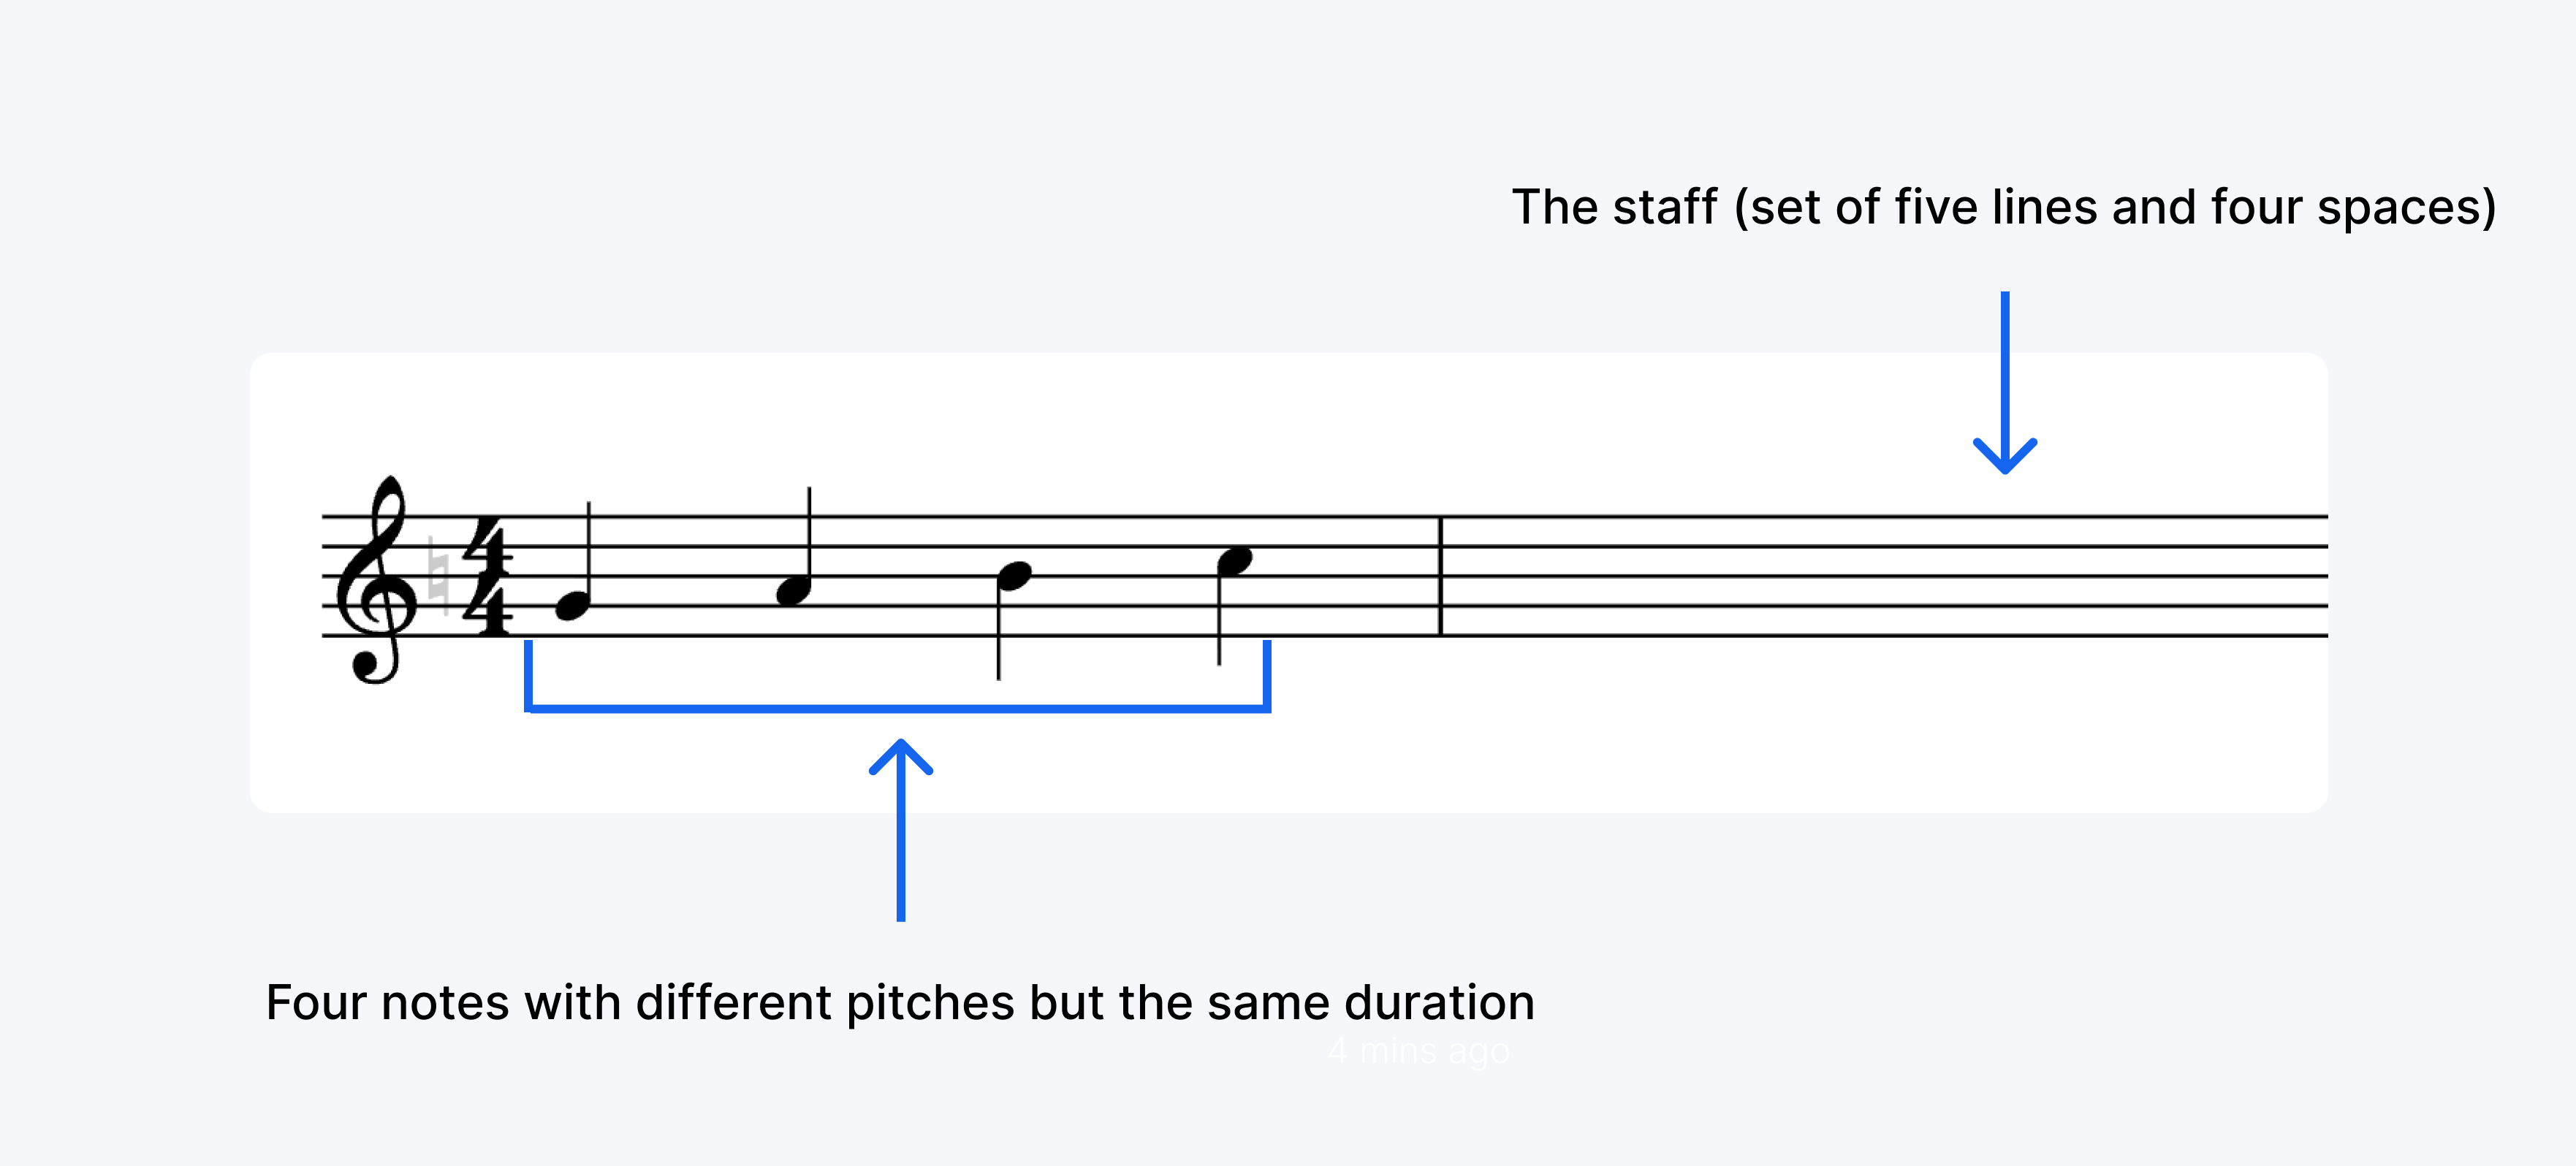Click the blue up arrow below the bracket
This screenshot has height=1166, width=2576.
[x=900, y=829]
